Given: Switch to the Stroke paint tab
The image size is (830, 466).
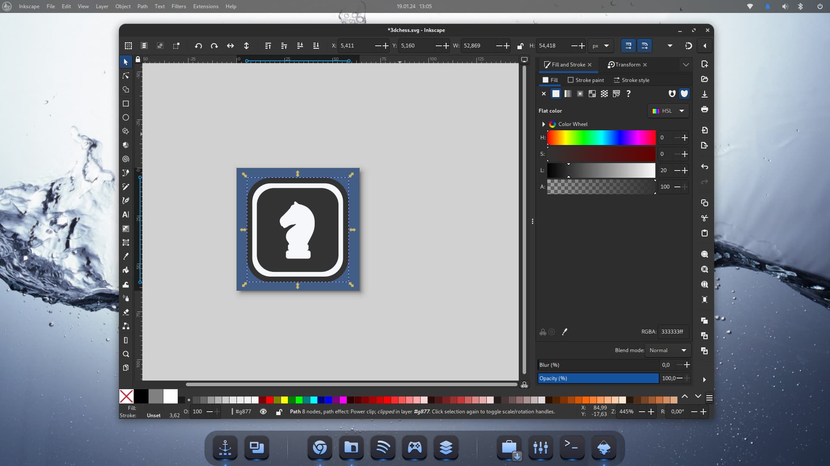Looking at the screenshot, I should [x=586, y=80].
